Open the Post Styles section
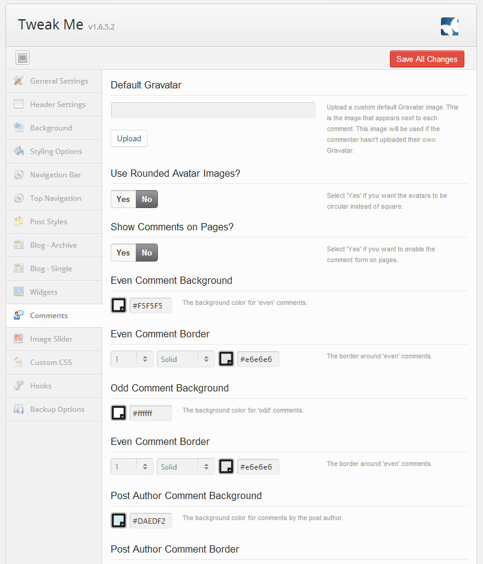483x564 pixels. point(49,221)
